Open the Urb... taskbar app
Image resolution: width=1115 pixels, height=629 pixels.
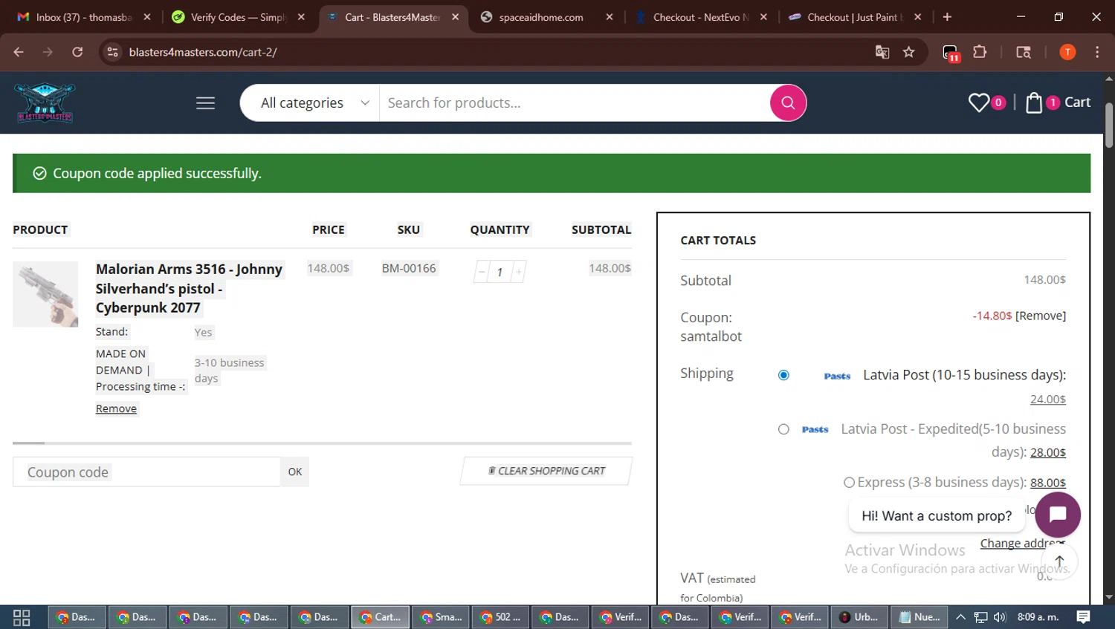pos(859,617)
